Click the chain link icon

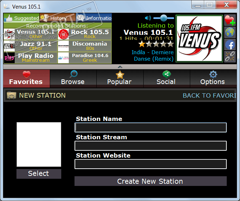pyautogui.click(x=230, y=57)
